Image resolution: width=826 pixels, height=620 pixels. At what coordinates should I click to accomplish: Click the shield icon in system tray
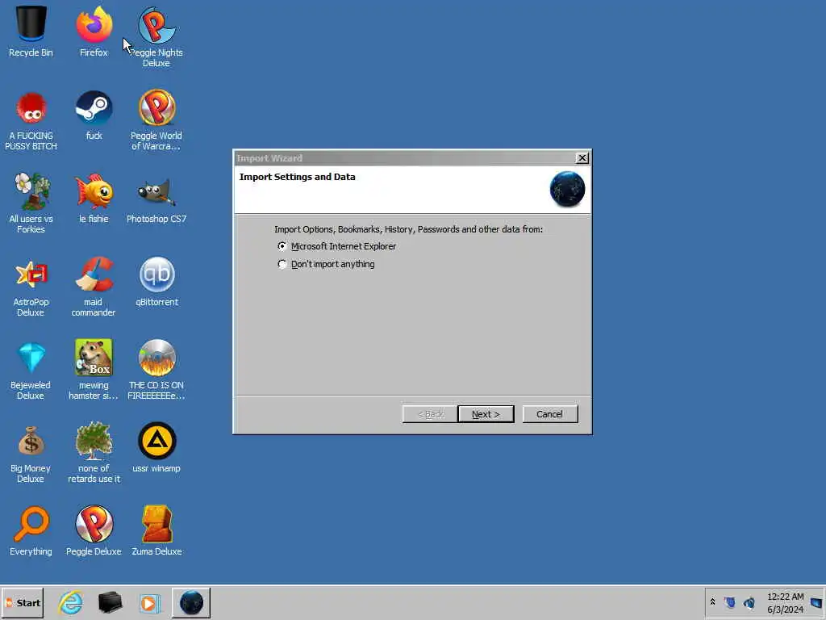coord(729,602)
